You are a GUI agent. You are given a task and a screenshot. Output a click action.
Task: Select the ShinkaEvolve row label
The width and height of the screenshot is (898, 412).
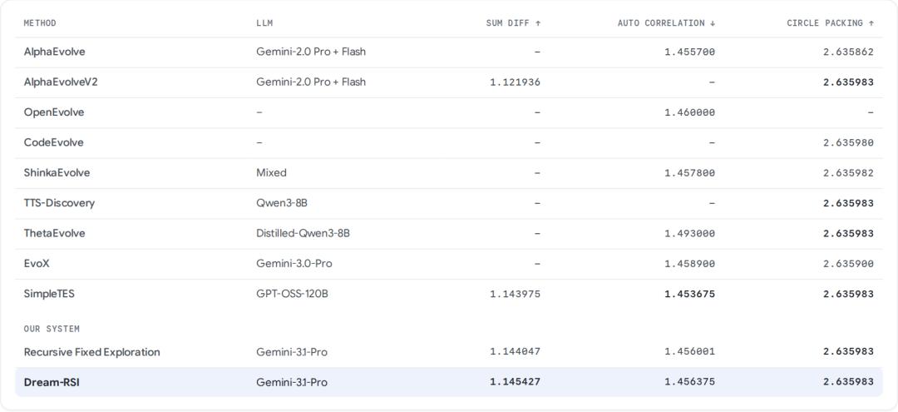[57, 172]
